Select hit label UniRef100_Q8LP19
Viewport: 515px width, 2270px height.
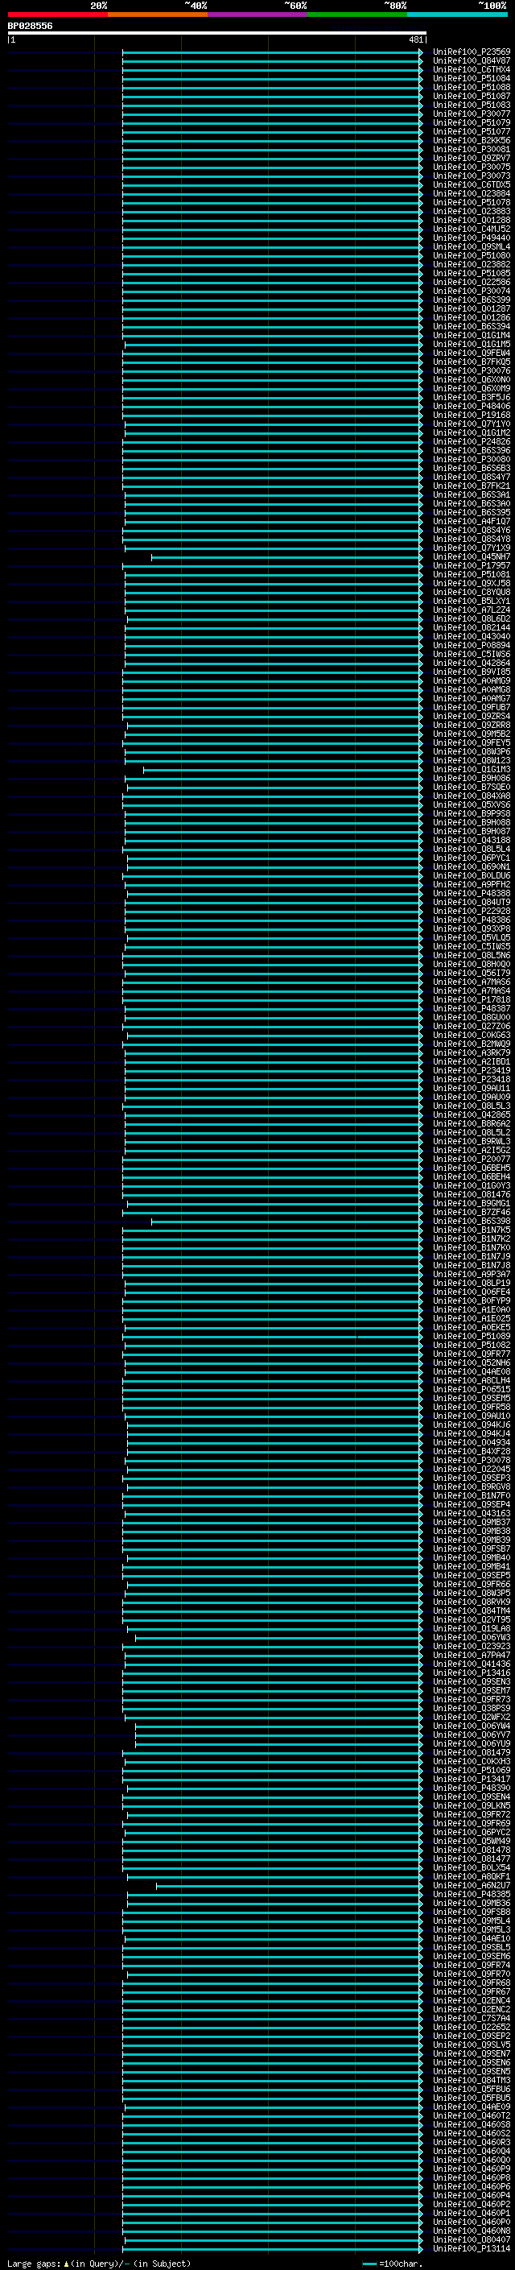472,1284
